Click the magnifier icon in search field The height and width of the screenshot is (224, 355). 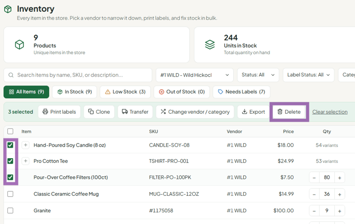pyautogui.click(x=11, y=75)
